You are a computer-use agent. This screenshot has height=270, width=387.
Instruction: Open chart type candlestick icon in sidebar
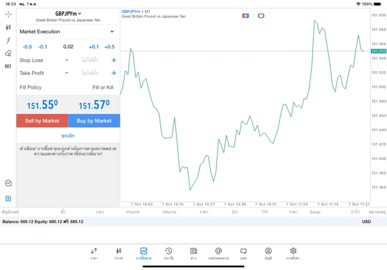tap(8, 27)
